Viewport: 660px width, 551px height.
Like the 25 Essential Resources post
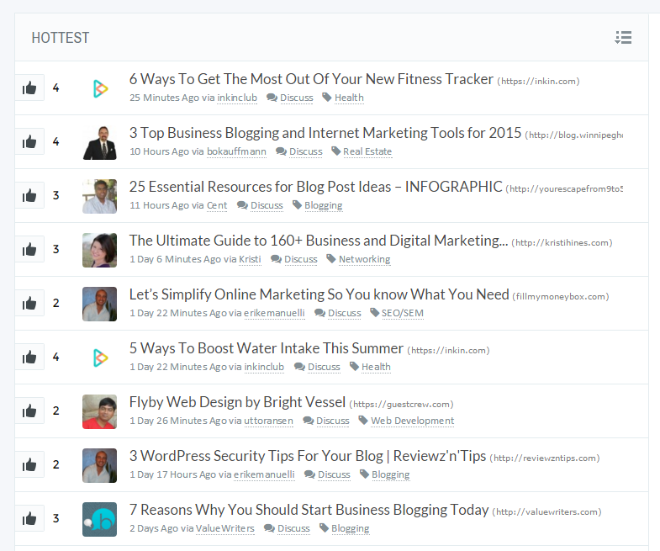(29, 195)
